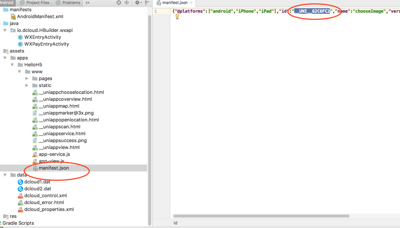Select __uniappmarker@3x.png image file

pyautogui.click(x=66, y=113)
